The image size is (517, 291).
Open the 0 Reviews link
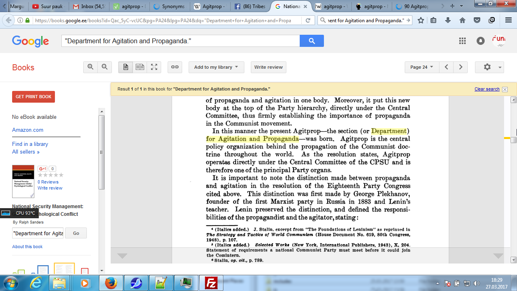[48, 182]
